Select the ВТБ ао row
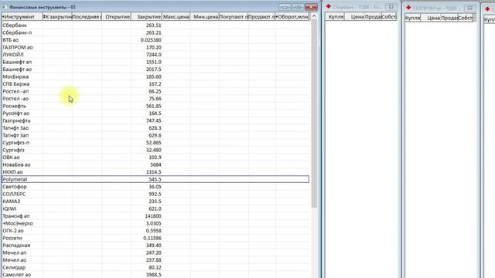 (155, 40)
